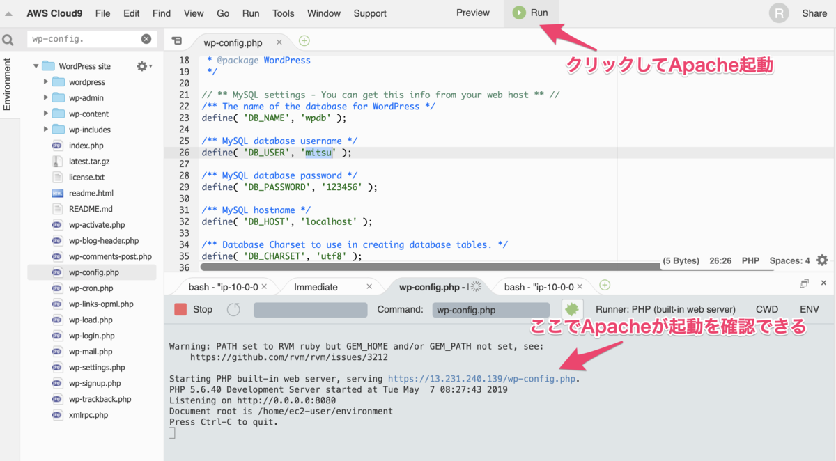Expand the wordpress folder
This screenshot has height=461, width=836.
pos(46,82)
